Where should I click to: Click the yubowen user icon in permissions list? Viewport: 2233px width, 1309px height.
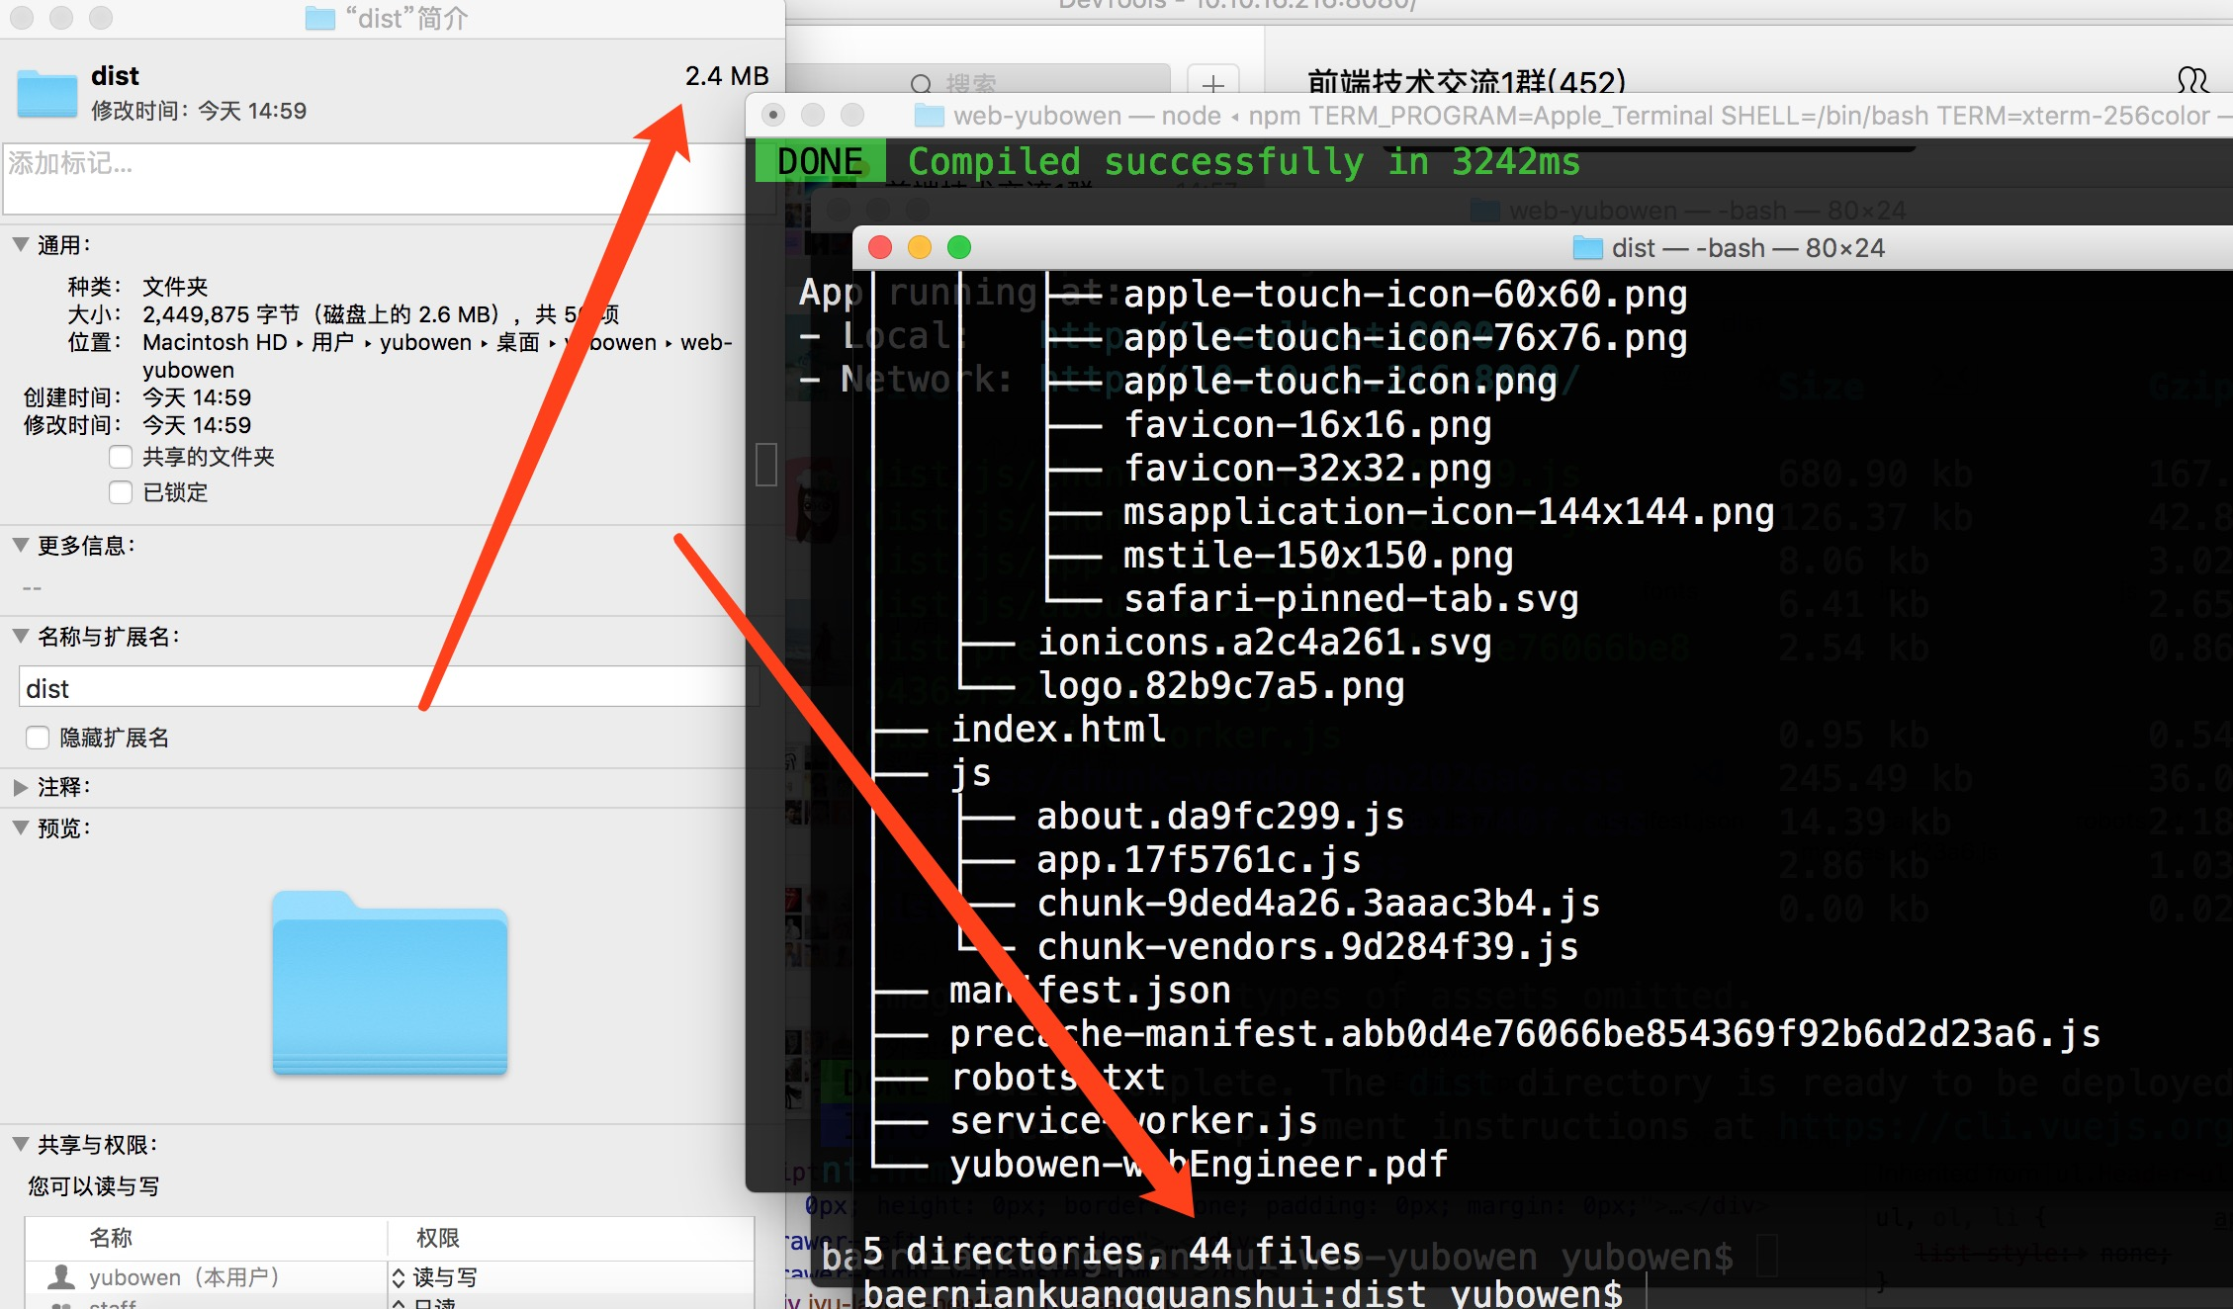tap(62, 1276)
